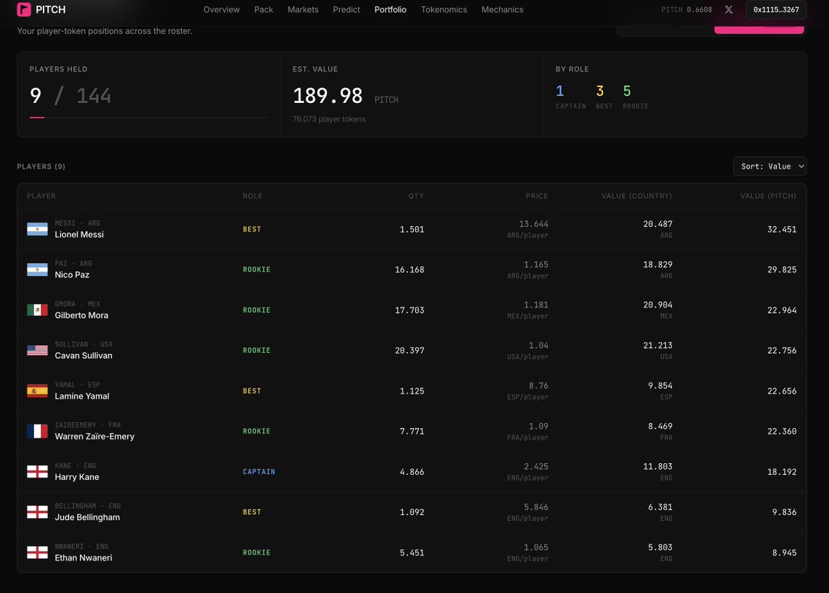
Task: Open the Pack tab
Action: 264,10
